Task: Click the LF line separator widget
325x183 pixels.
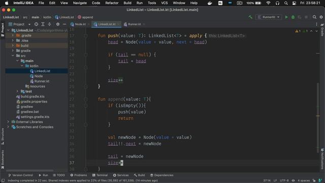Action: [x=275, y=180]
